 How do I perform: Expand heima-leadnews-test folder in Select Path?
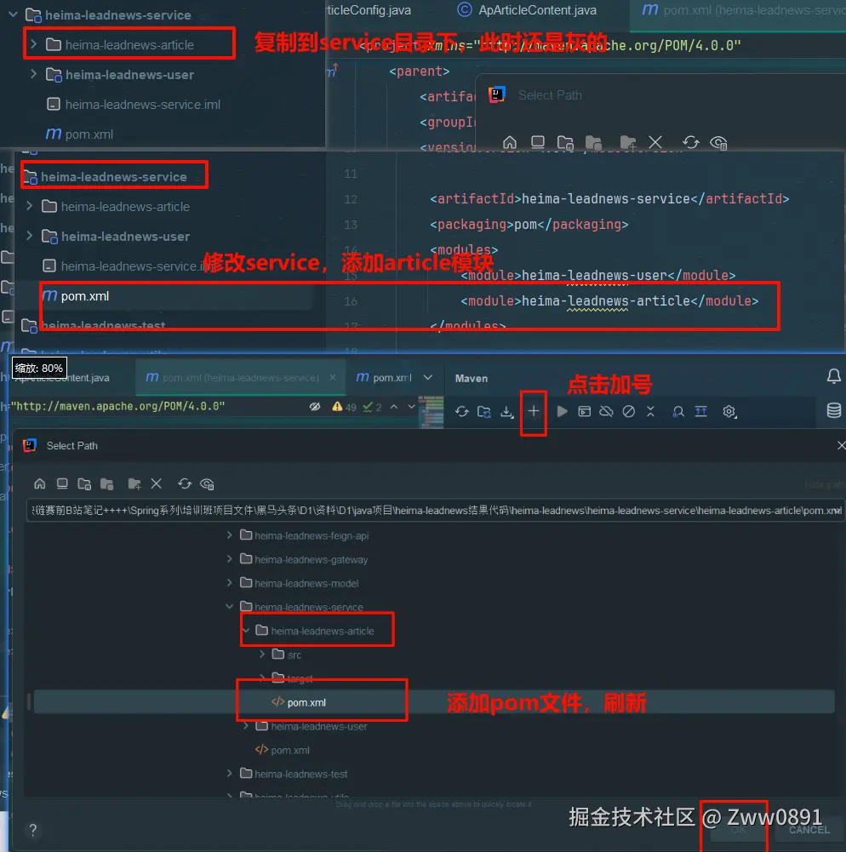(229, 773)
